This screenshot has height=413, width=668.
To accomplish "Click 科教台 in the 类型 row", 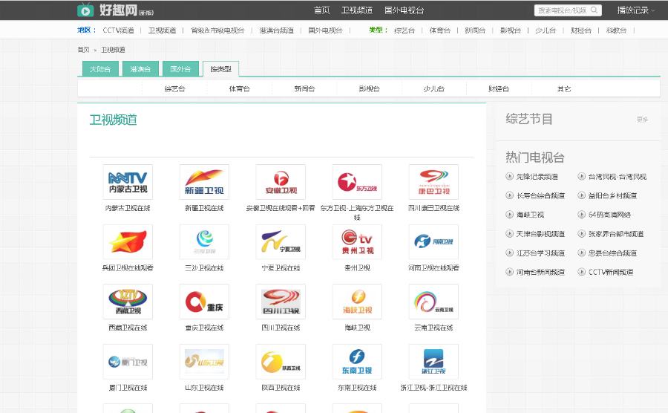I will 617,30.
